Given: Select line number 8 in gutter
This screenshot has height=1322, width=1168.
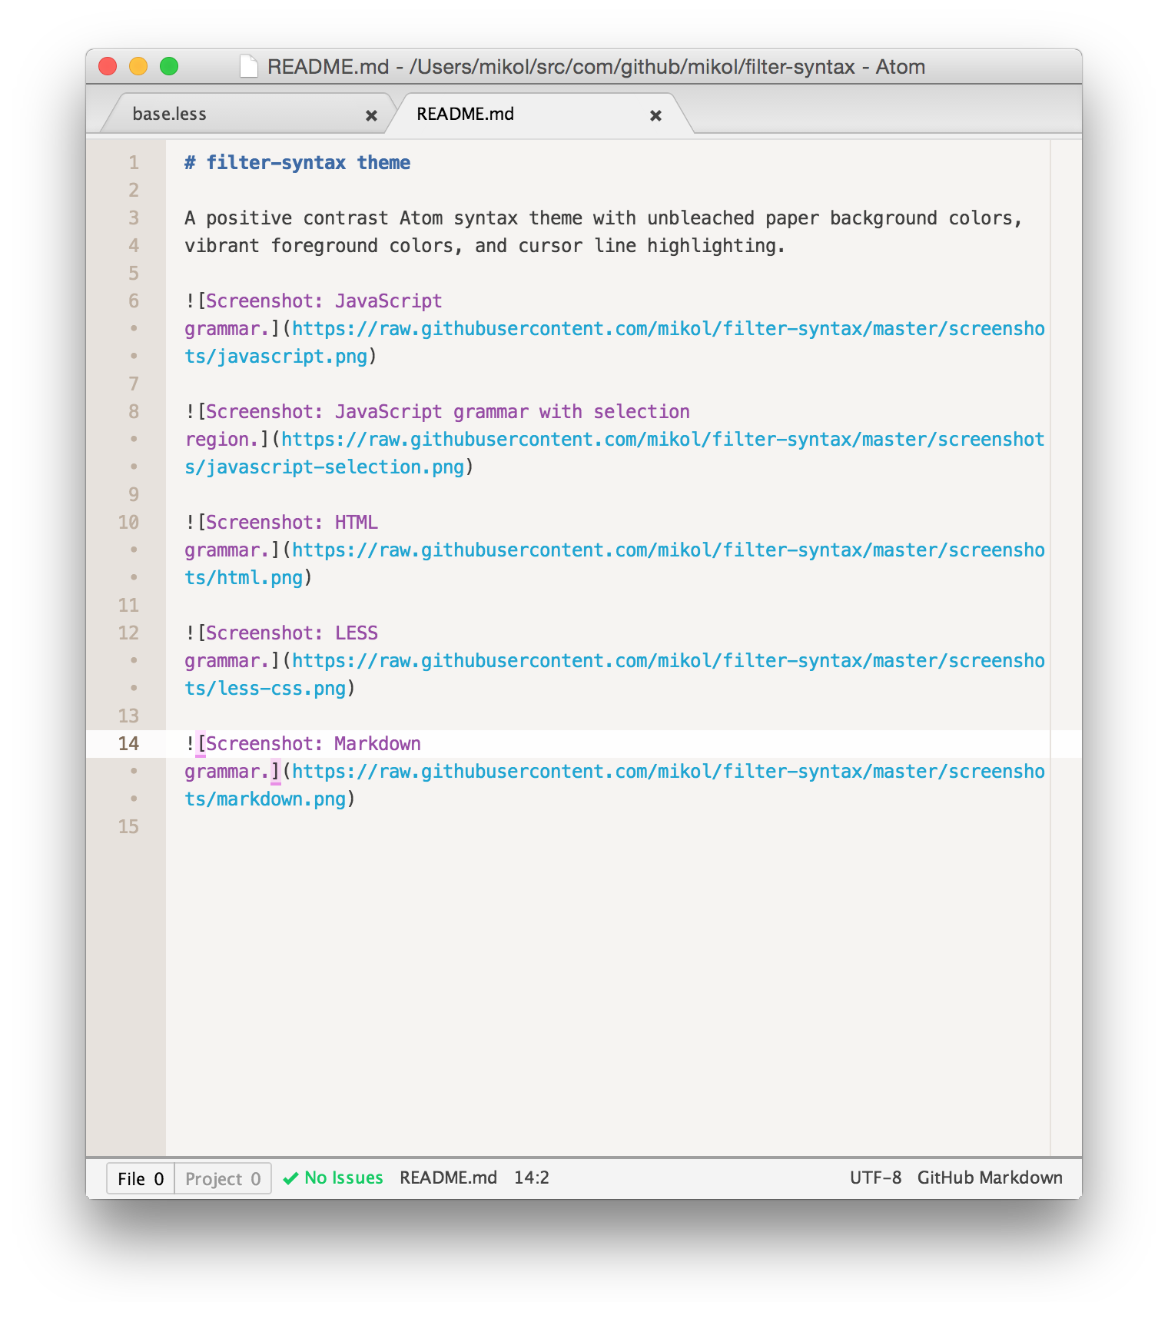Looking at the screenshot, I should point(134,411).
